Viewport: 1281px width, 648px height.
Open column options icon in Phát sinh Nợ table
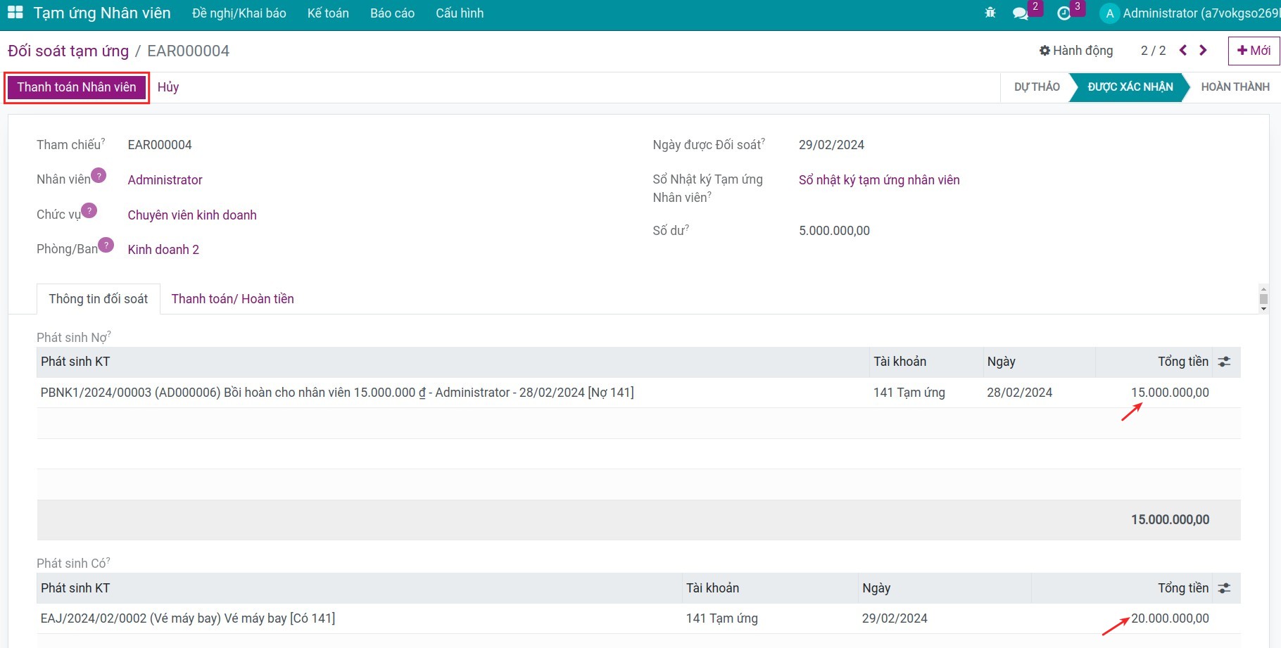(1225, 362)
